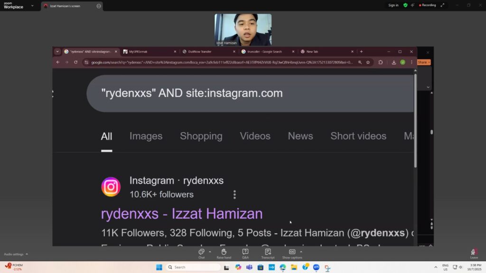Open the meeting Transcript

pyautogui.click(x=268, y=253)
